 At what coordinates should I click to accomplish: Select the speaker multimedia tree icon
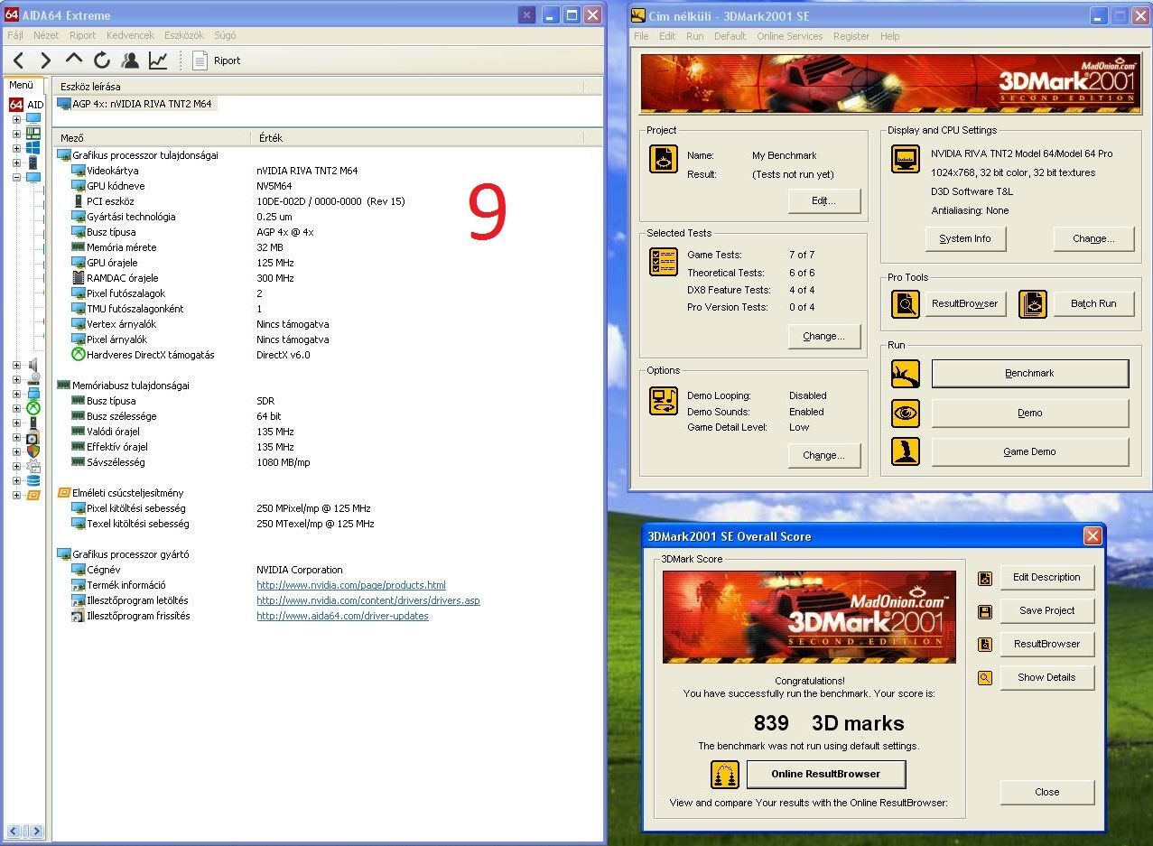pyautogui.click(x=33, y=365)
